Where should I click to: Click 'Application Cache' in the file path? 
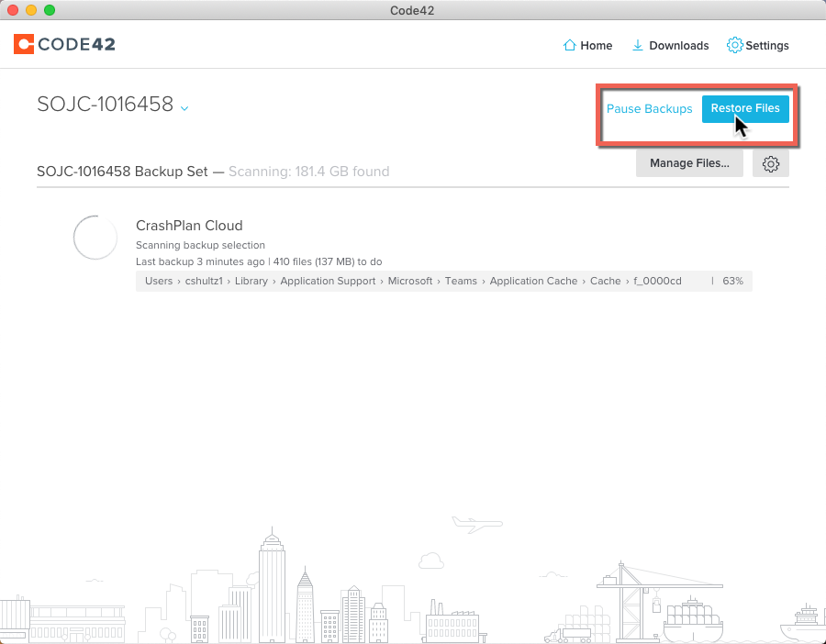(533, 282)
